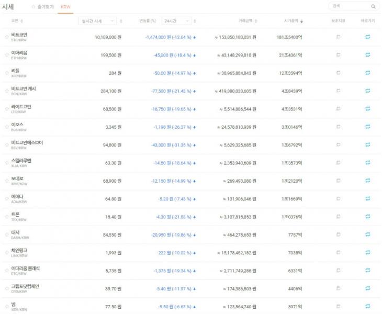The width and height of the screenshot is (382, 314).
Task: Open the 크립토닷컴체인 coin link
Action: pyautogui.click(x=25, y=288)
